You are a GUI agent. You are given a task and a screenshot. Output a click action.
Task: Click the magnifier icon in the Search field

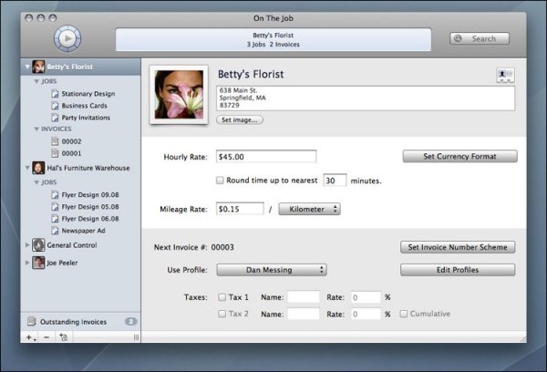click(458, 38)
